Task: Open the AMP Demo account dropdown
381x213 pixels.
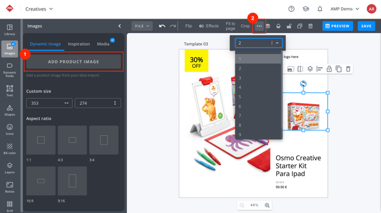Action: click(344, 9)
